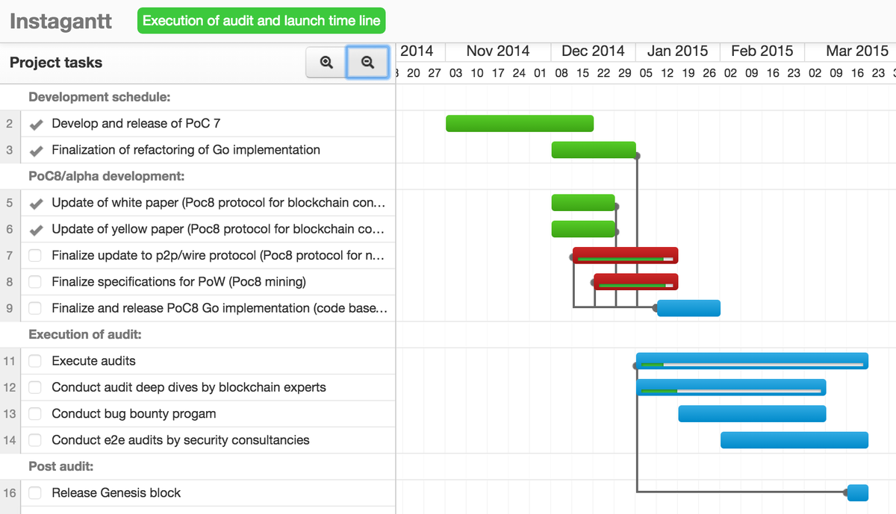896x514 pixels.
Task: Click the Nov 2014 month header
Action: point(498,51)
